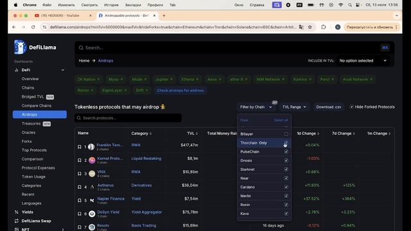The height and width of the screenshot is (231, 411).
Task: Check the Bitlayer chain checkbox
Action: point(286,134)
